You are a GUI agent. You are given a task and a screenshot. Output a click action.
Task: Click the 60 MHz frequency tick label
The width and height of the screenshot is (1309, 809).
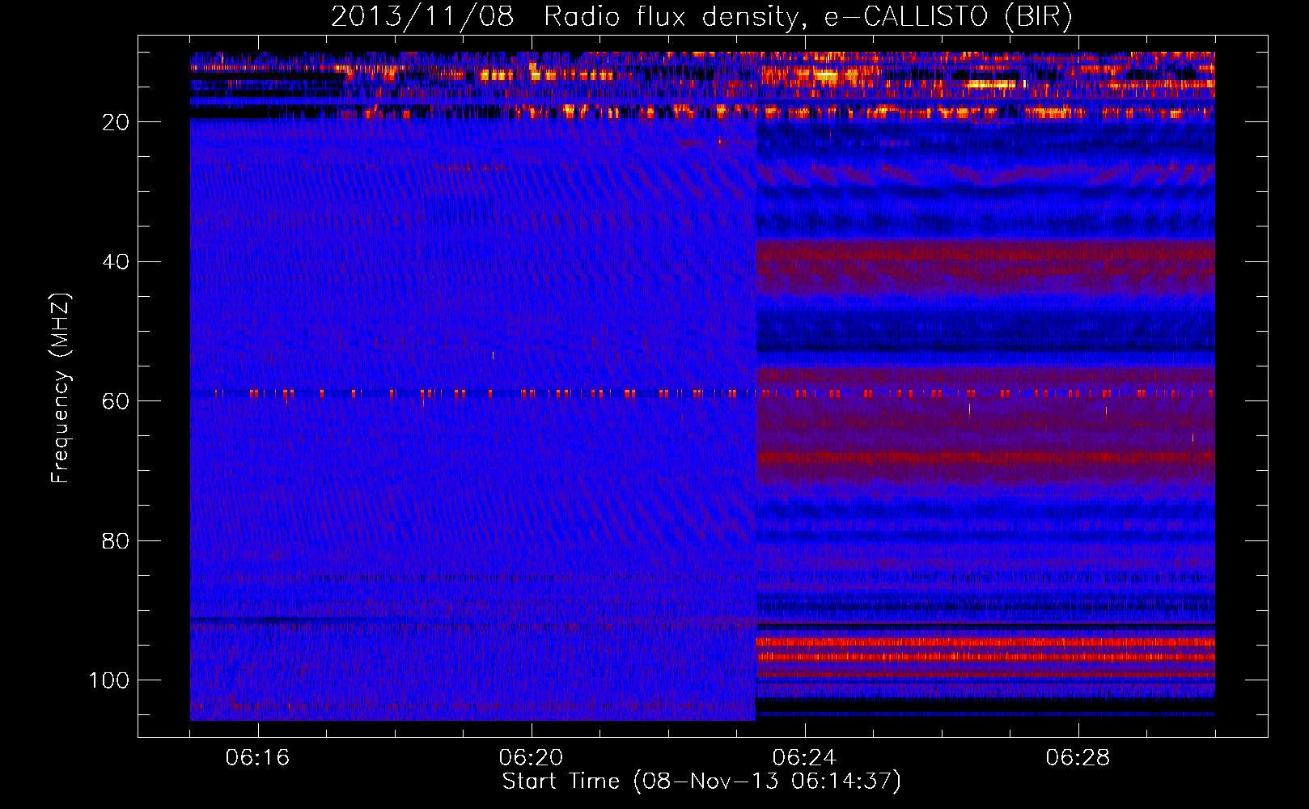[x=116, y=401]
